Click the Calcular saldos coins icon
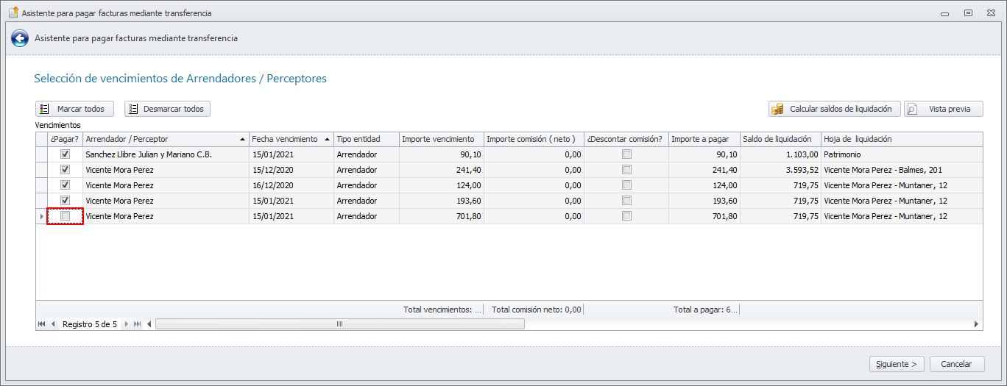The image size is (1007, 386). [777, 109]
